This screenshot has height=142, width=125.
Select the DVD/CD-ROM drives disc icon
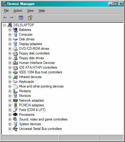(15, 49)
